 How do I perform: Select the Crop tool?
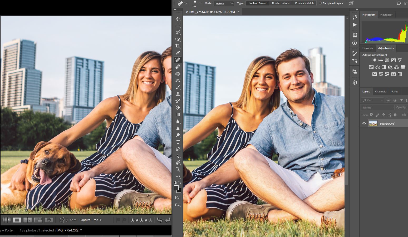[178, 46]
